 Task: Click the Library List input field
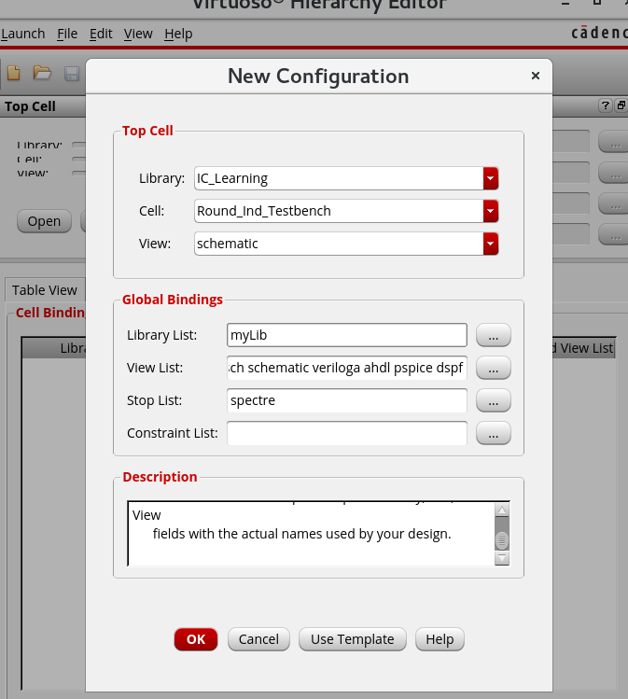click(347, 335)
